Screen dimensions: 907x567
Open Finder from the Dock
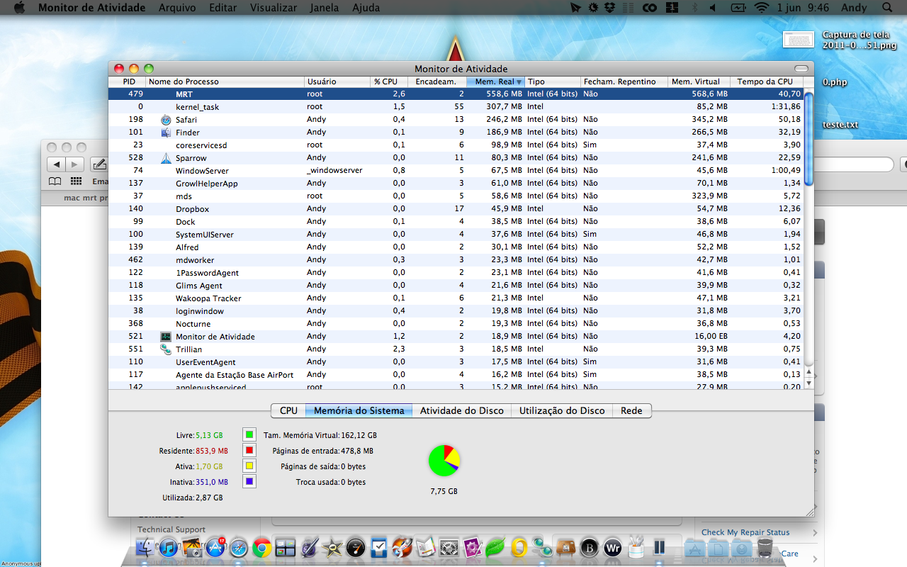pos(145,547)
